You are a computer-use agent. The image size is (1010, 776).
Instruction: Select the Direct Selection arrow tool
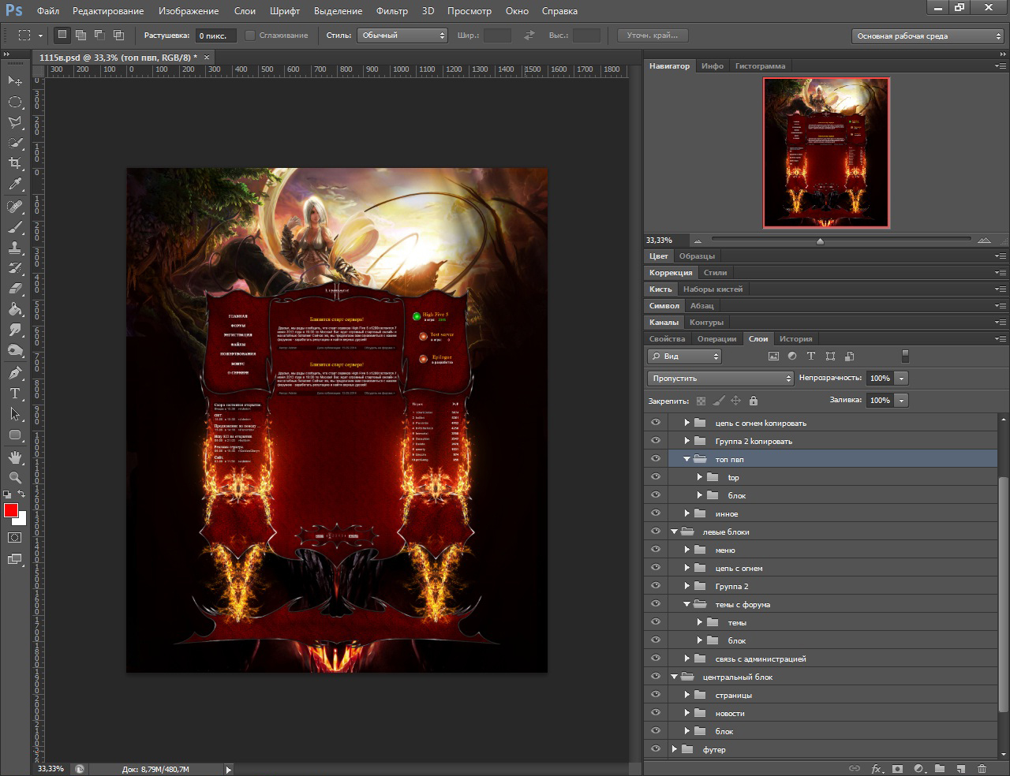(x=15, y=413)
